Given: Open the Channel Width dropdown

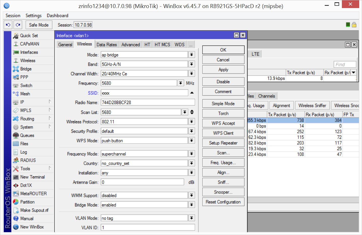Looking at the screenshot, I should pos(192,74).
